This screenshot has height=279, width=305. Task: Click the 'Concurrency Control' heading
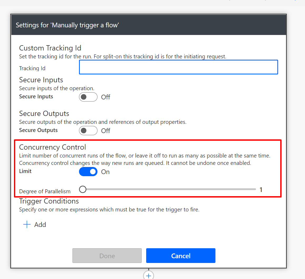coord(52,147)
